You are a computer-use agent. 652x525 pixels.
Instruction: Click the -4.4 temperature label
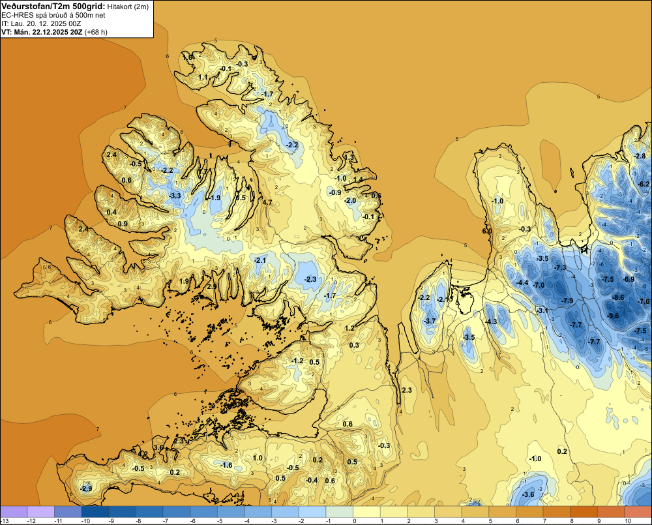522,283
